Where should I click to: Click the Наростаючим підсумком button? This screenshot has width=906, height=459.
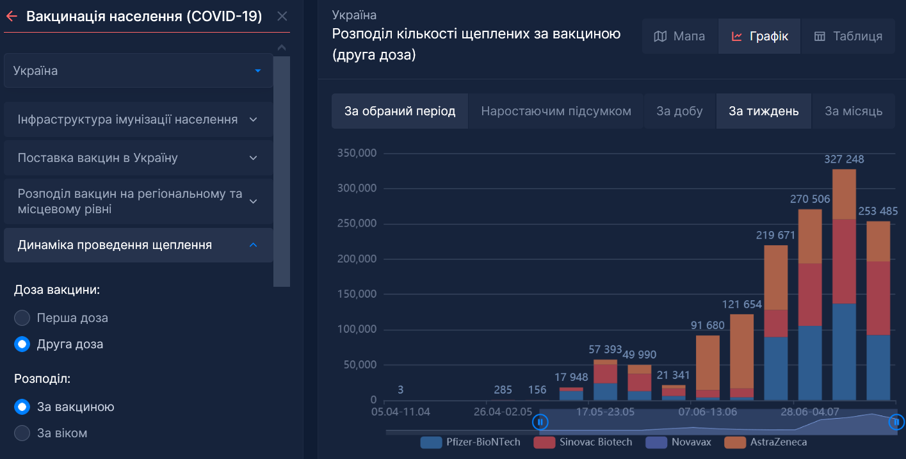point(556,111)
